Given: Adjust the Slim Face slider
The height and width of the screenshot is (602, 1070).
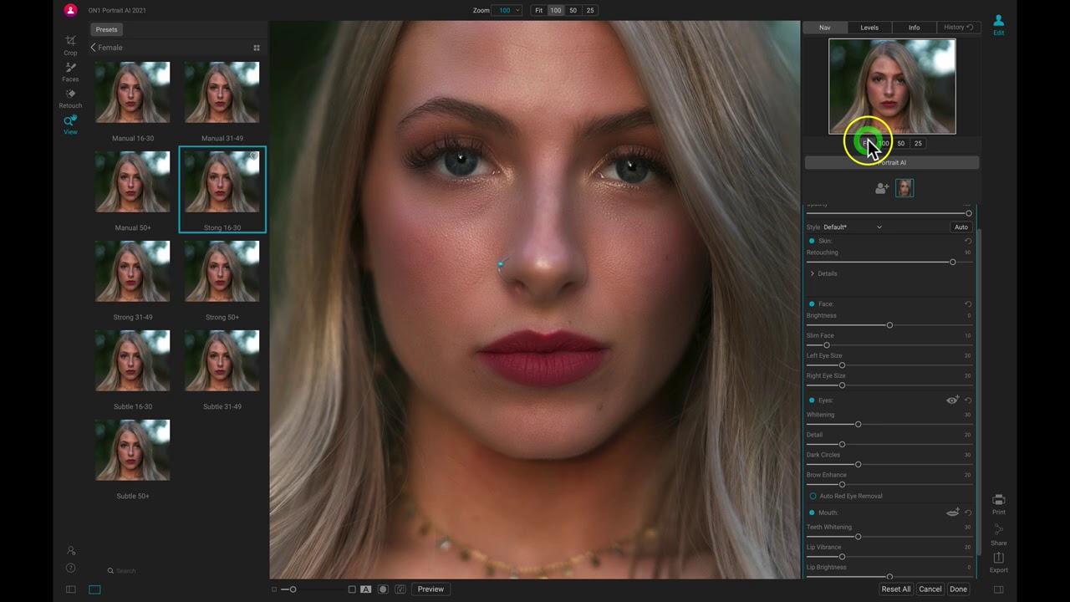Looking at the screenshot, I should (889, 345).
